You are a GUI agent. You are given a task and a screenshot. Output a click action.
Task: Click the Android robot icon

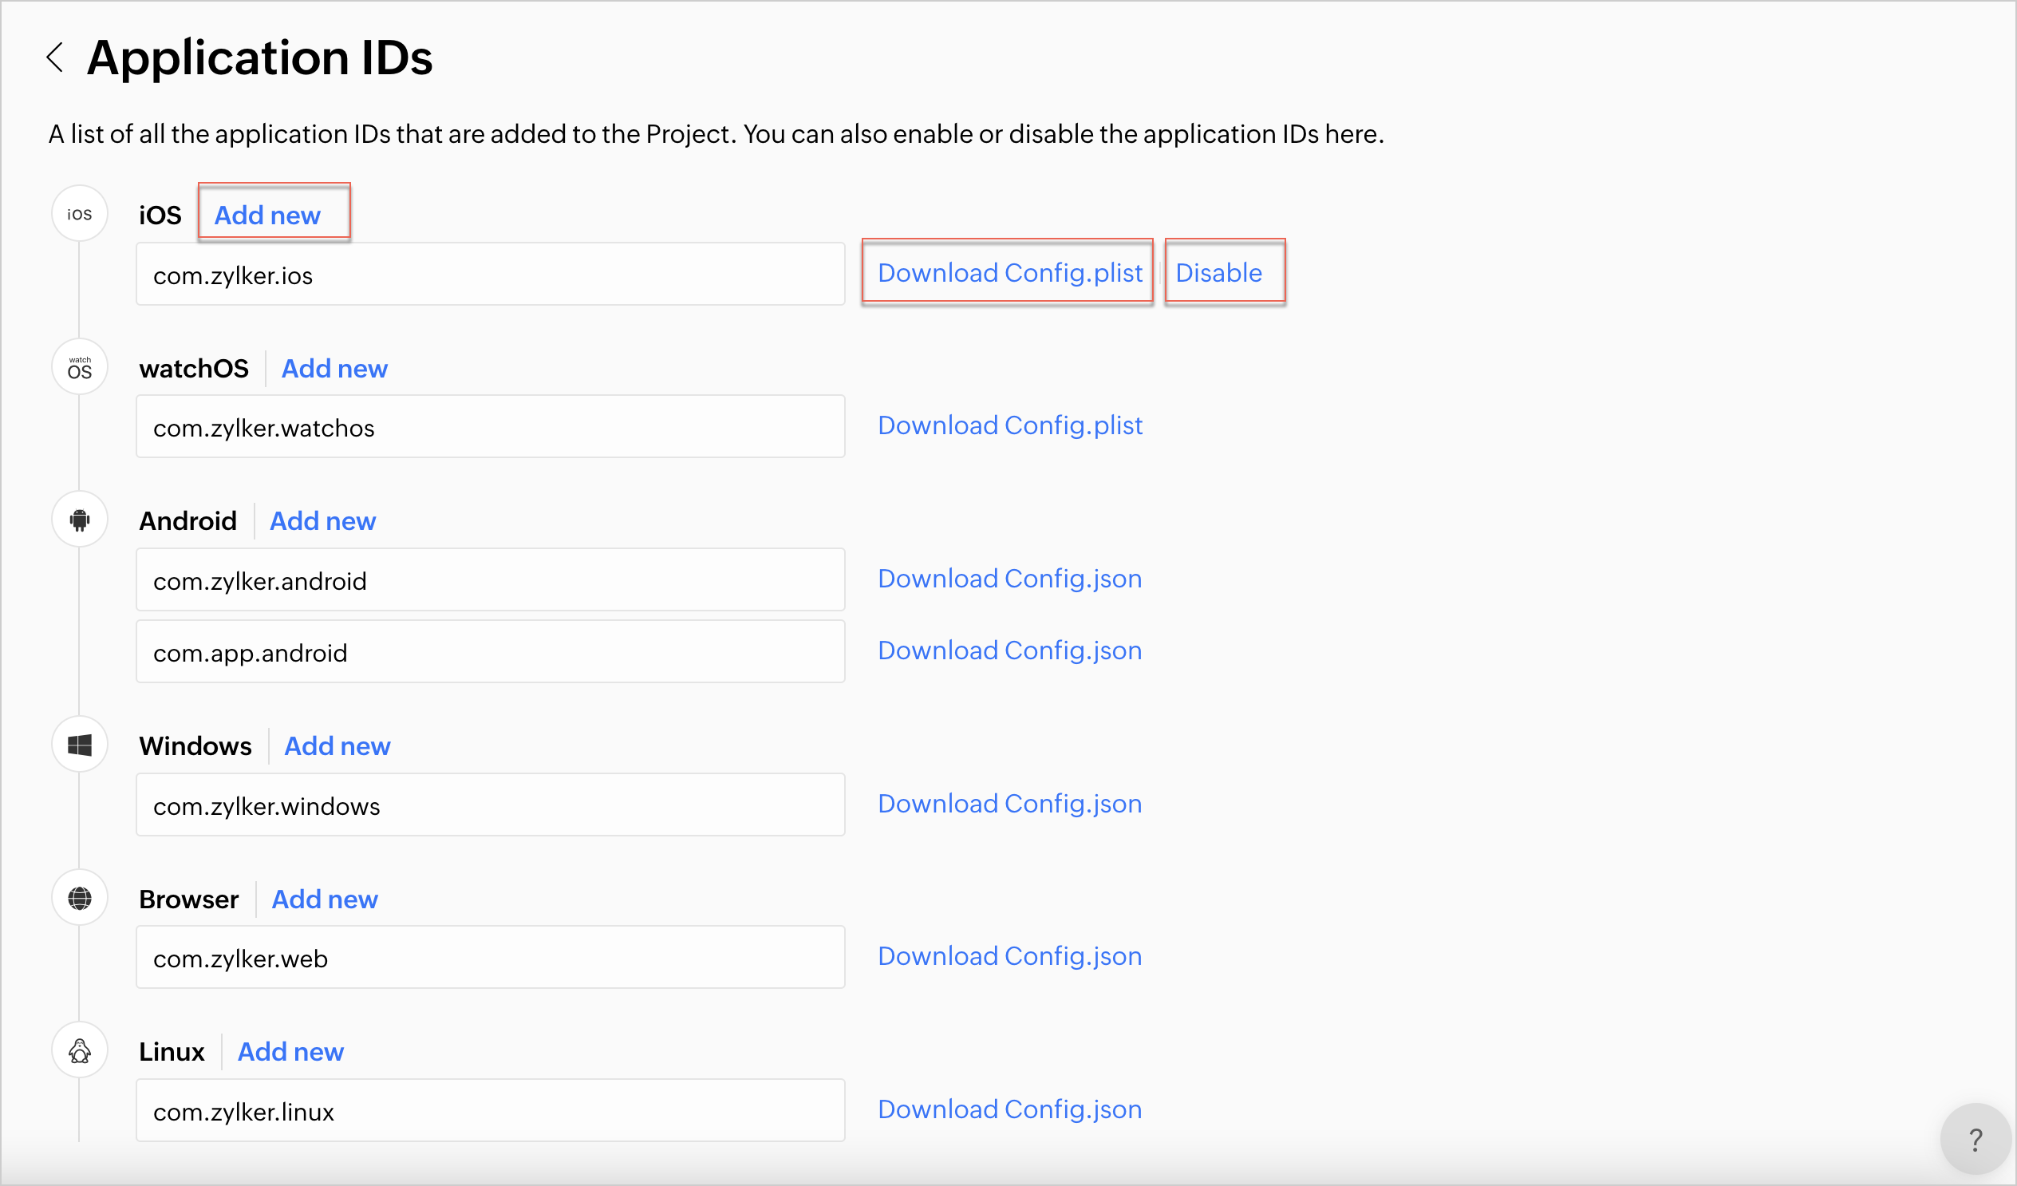click(79, 520)
